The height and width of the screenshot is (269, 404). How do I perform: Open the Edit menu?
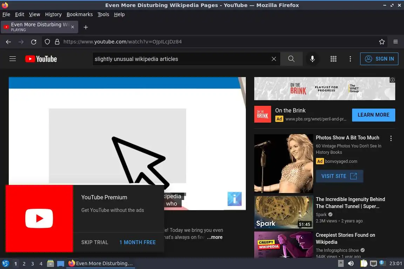(20, 14)
